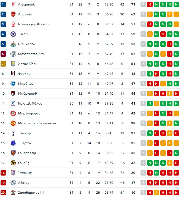Open the Νότιγχαμ Φόρεστ team link
The height and width of the screenshot is (197, 181).
[x=33, y=24]
